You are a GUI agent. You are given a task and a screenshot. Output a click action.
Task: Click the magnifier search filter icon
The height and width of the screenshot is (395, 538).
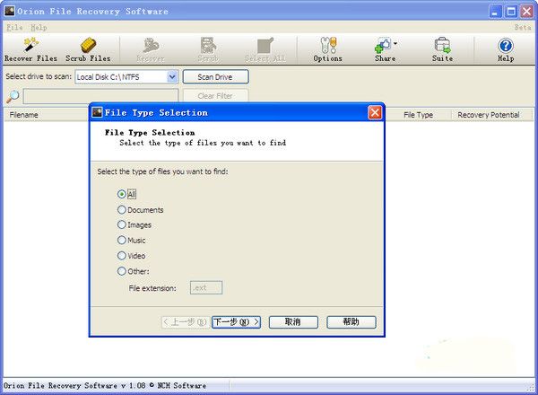[13, 96]
